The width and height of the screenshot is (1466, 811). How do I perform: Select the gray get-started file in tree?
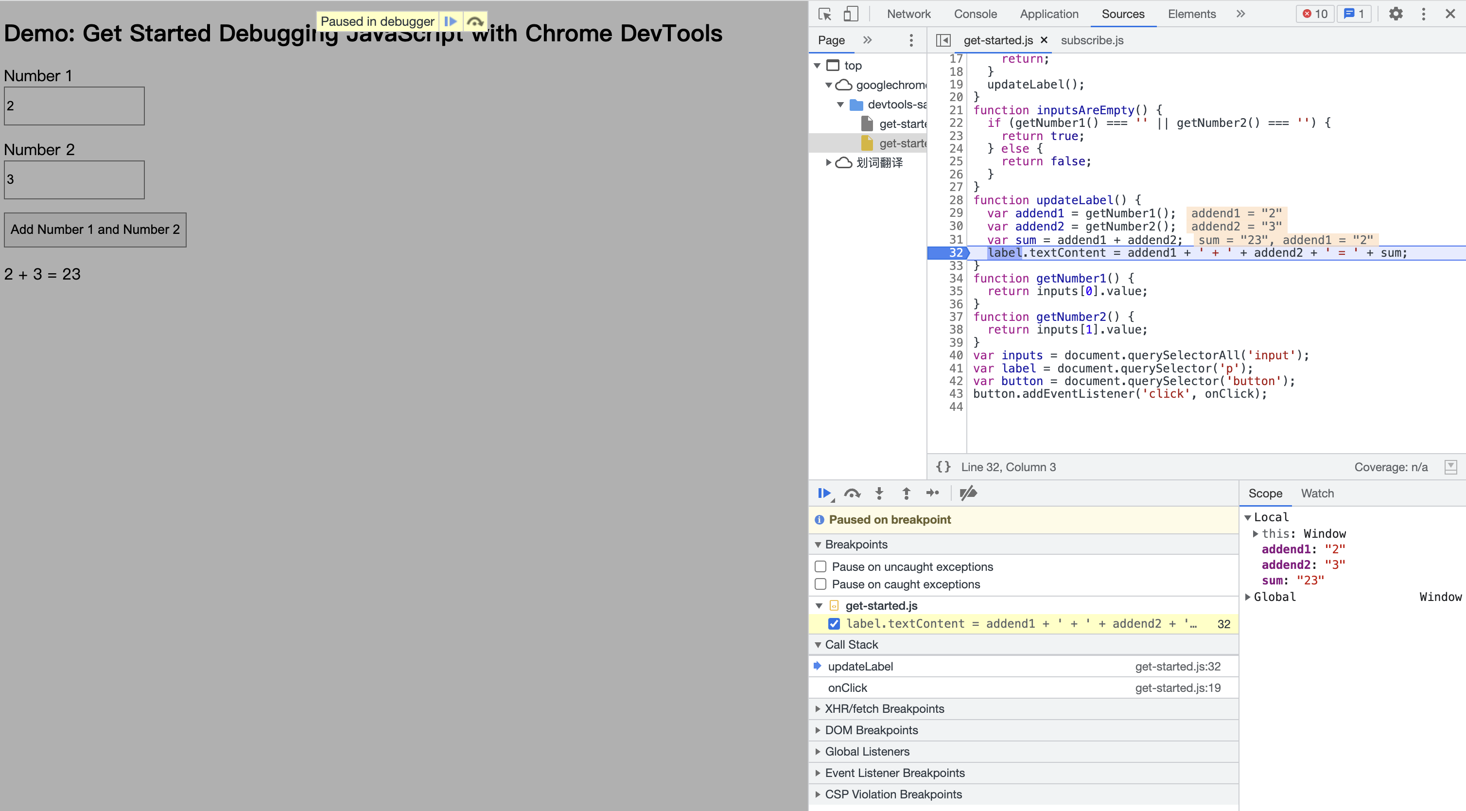[893, 123]
